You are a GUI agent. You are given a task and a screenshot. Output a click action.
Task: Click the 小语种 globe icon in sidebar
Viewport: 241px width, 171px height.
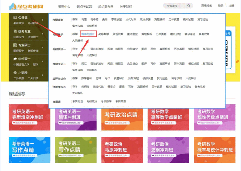(15, 73)
